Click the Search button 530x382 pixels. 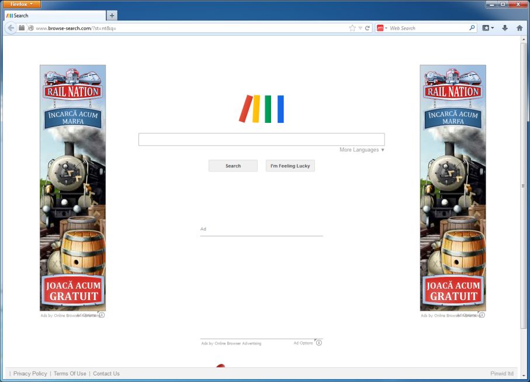point(233,166)
